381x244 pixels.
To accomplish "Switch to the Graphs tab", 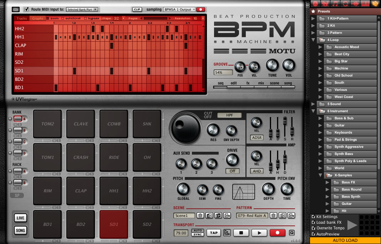I will [x=38, y=18].
